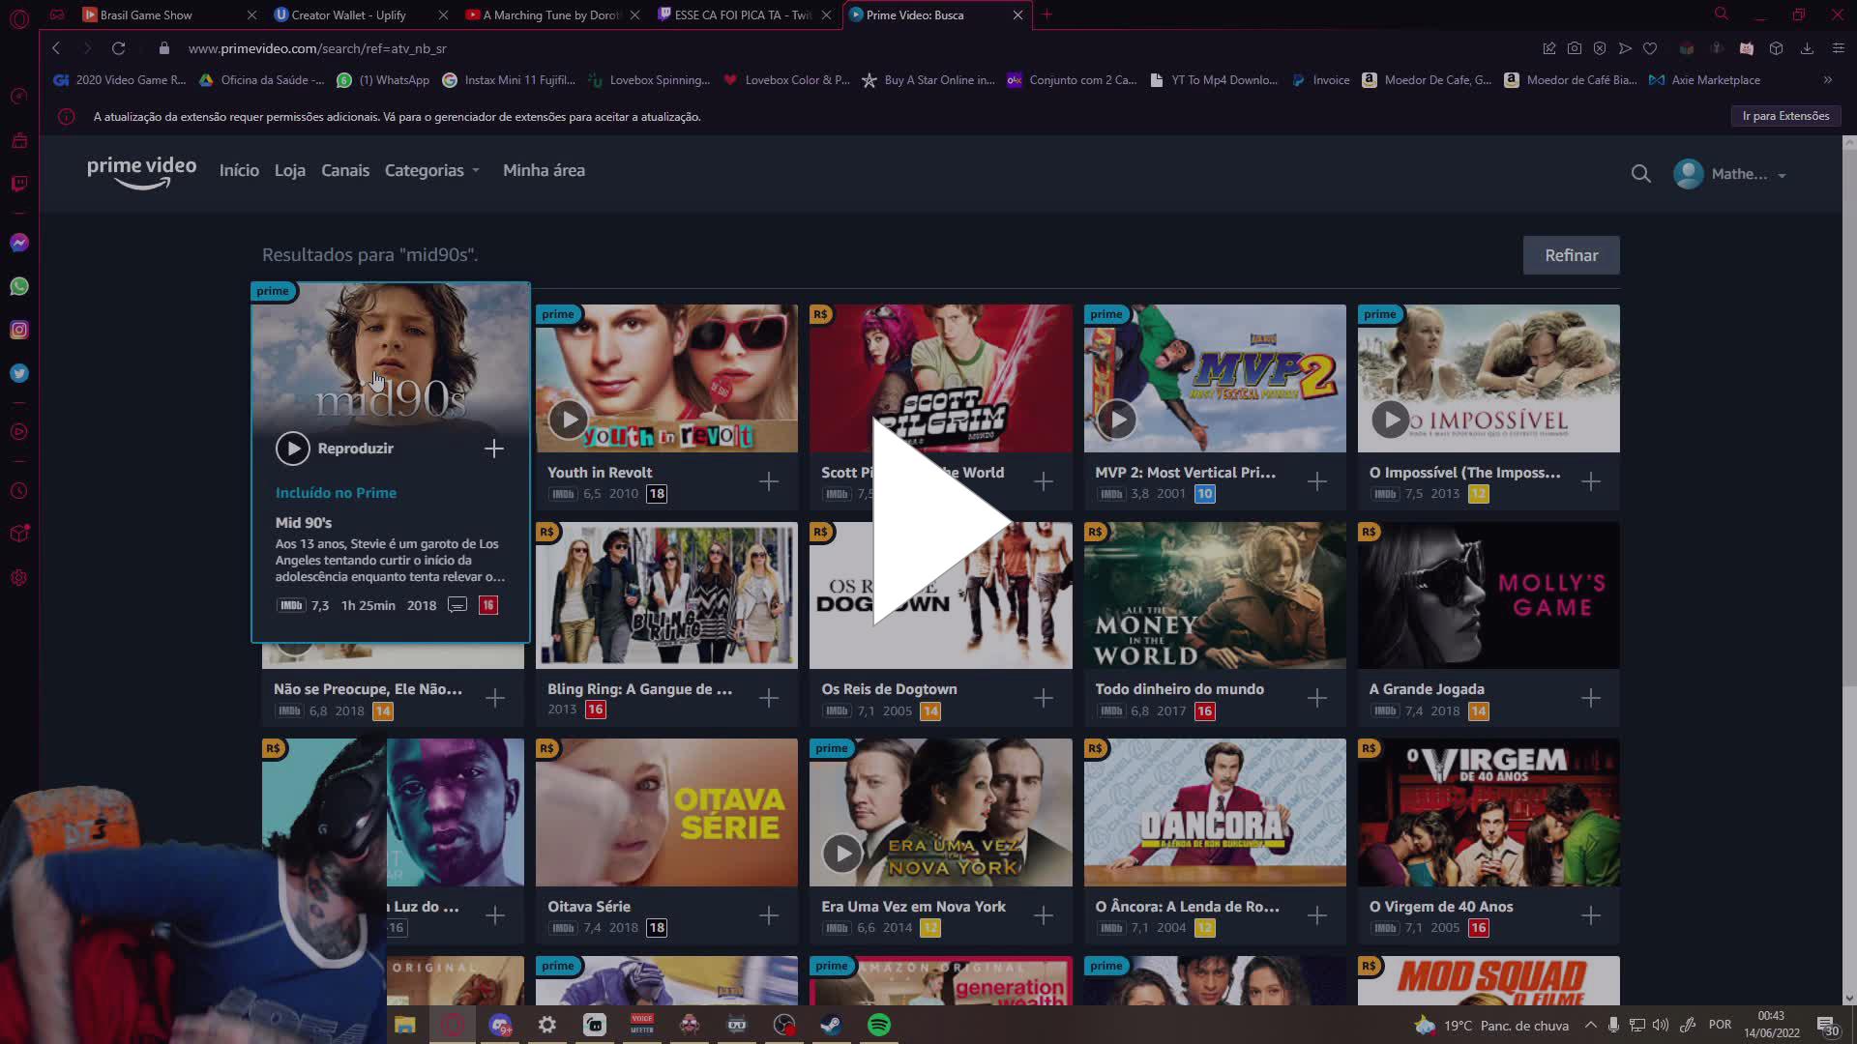The height and width of the screenshot is (1044, 1857).
Task: Add page to favorites with the heart icon
Action: click(x=1650, y=47)
